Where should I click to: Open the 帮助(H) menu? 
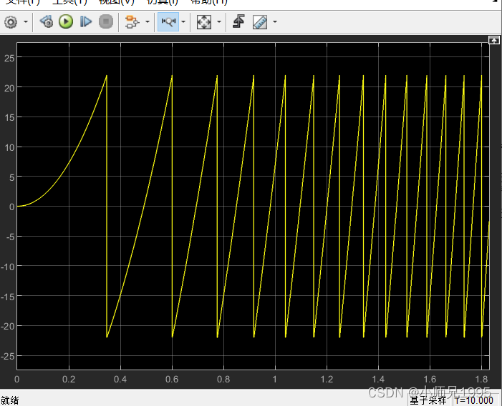click(208, 2)
